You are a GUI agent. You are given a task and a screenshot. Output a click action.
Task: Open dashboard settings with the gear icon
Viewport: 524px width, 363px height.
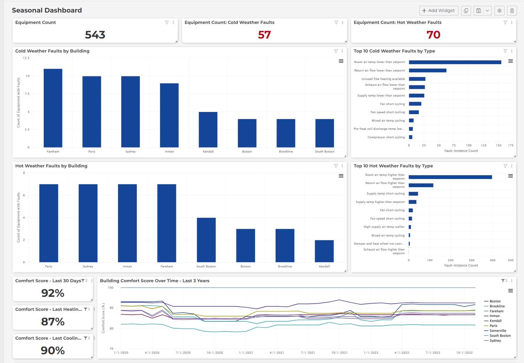click(x=499, y=10)
